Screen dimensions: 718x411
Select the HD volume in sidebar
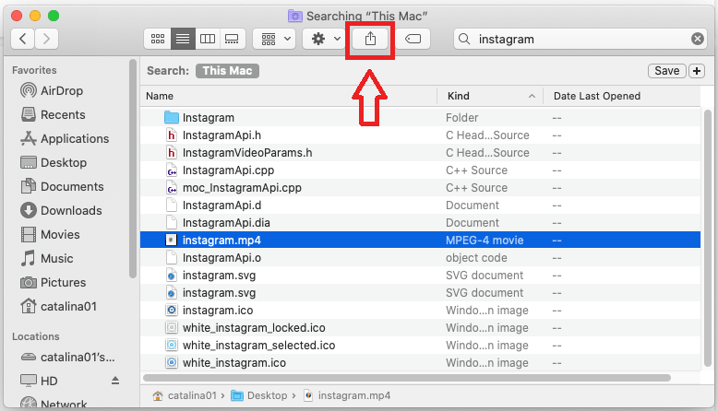click(x=40, y=381)
